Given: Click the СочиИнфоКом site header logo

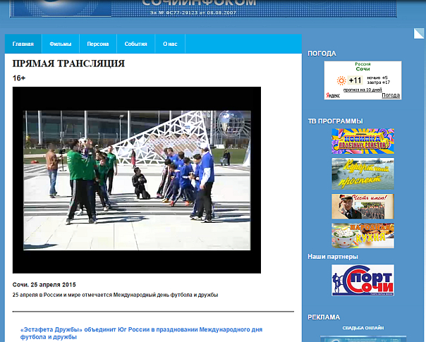Looking at the screenshot, I should tap(197, 6).
